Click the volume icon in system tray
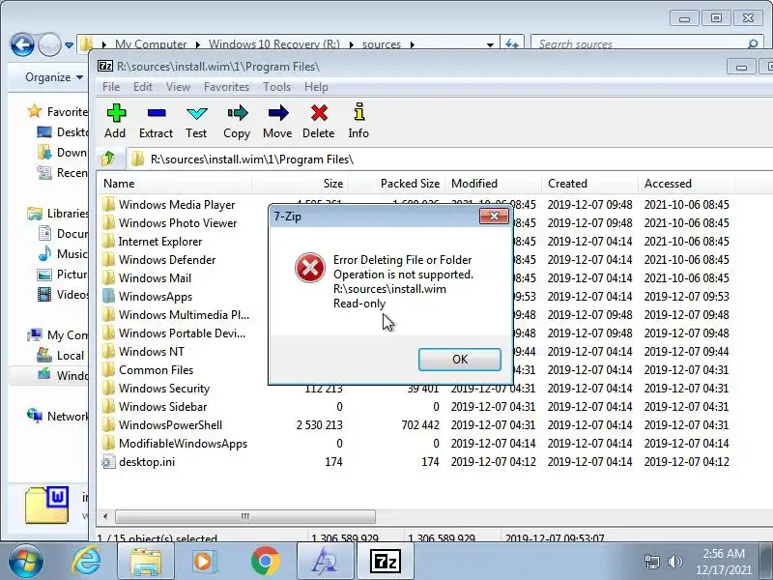 [674, 562]
